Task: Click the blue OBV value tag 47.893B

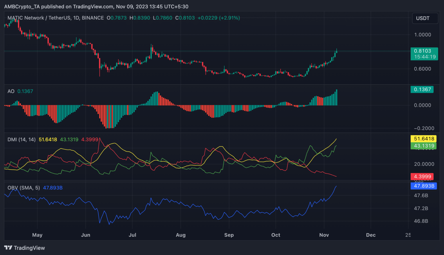Action: point(424,186)
